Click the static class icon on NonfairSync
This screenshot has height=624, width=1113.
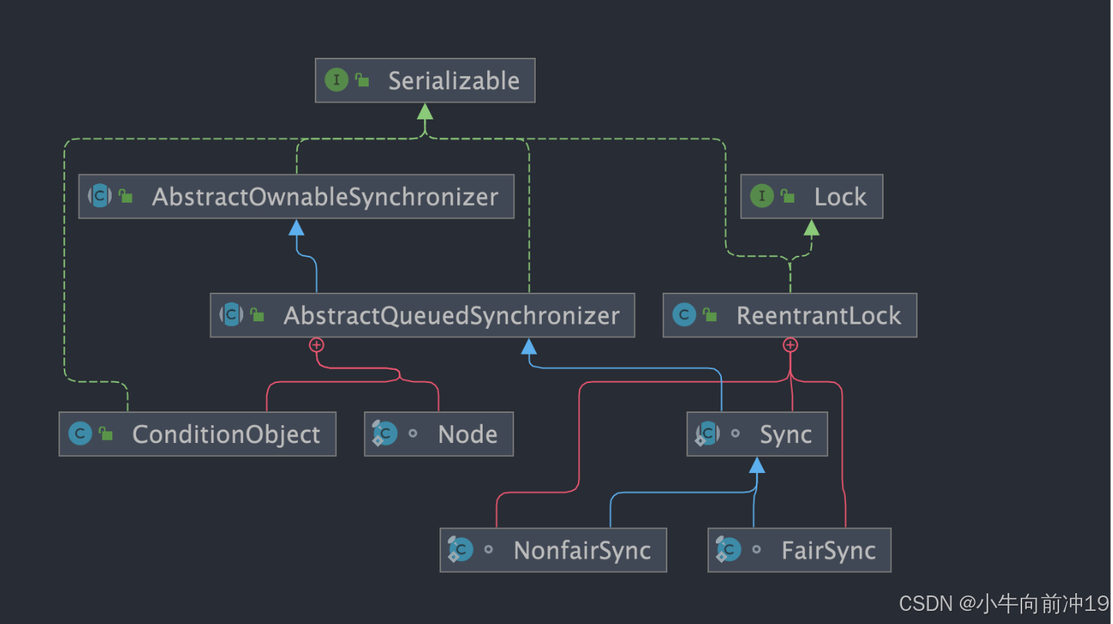point(460,550)
